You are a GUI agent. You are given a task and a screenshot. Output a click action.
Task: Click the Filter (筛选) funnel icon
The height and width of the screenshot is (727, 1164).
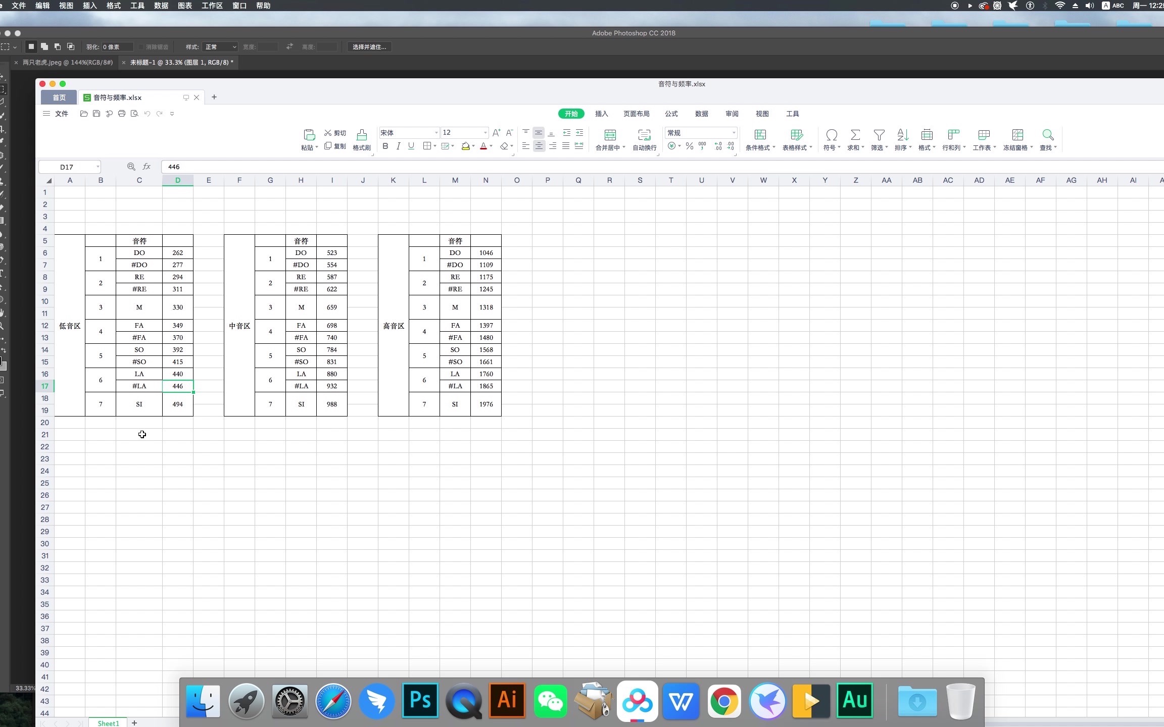click(x=879, y=135)
